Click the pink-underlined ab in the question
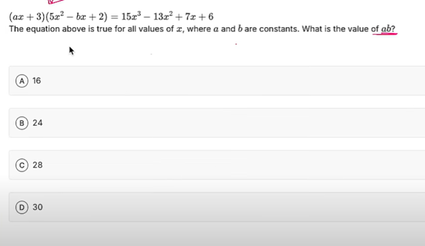Viewport: 425px width, 246px height. click(x=386, y=29)
